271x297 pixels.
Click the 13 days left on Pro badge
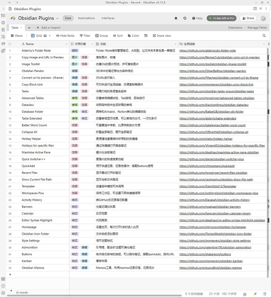tap(221, 18)
